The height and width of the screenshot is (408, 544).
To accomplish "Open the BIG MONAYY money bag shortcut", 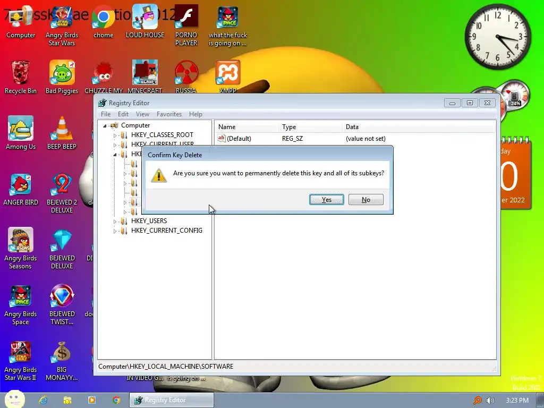I will [62, 361].
